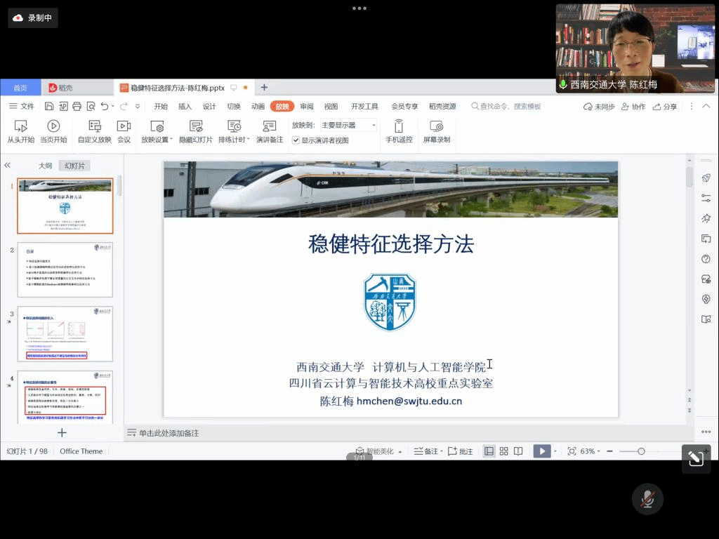Click the 分享 share button
The height and width of the screenshot is (539, 719).
pyautogui.click(x=665, y=107)
